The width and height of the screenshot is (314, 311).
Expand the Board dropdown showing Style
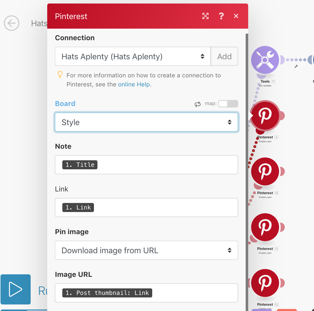point(146,122)
